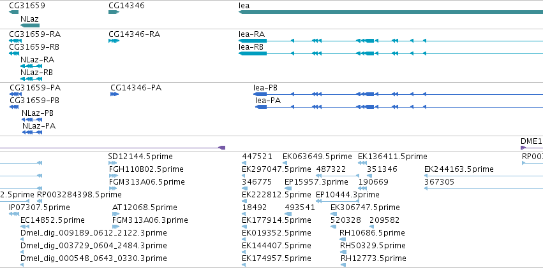This screenshot has width=543, height=268.
Task: Click the thick teal lea gene bar
Action: coord(391,12)
